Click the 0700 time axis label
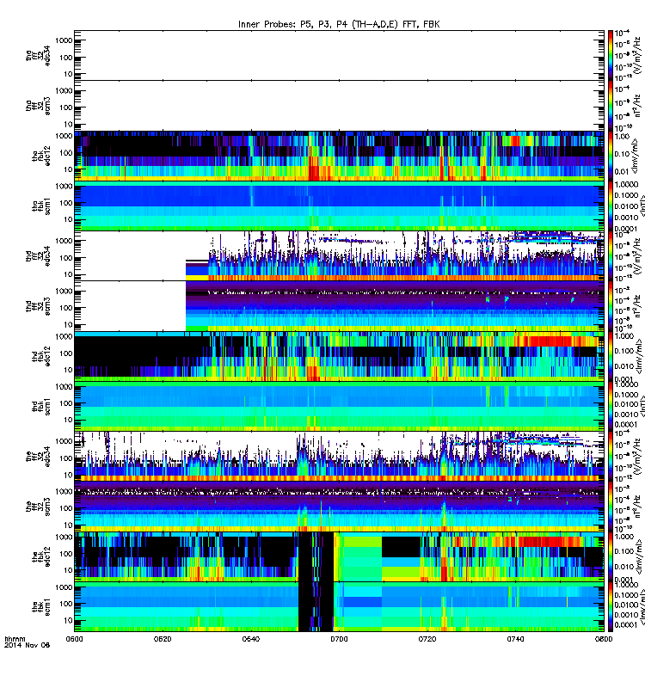Viewport: 645px width, 688px height. [x=339, y=639]
